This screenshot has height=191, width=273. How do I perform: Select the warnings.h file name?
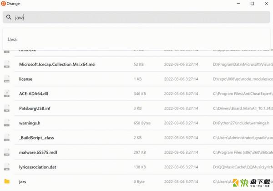click(30, 123)
